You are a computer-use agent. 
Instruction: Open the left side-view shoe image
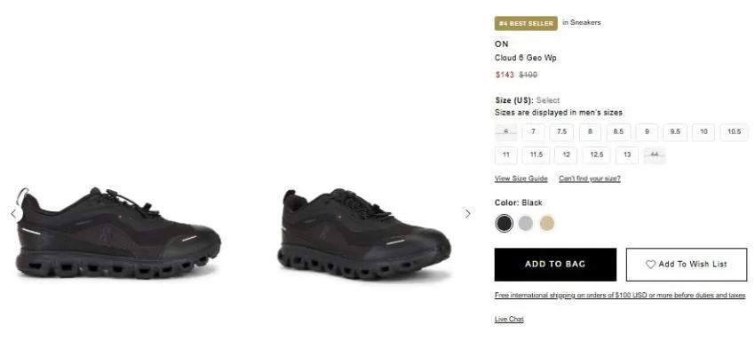[x=118, y=233]
